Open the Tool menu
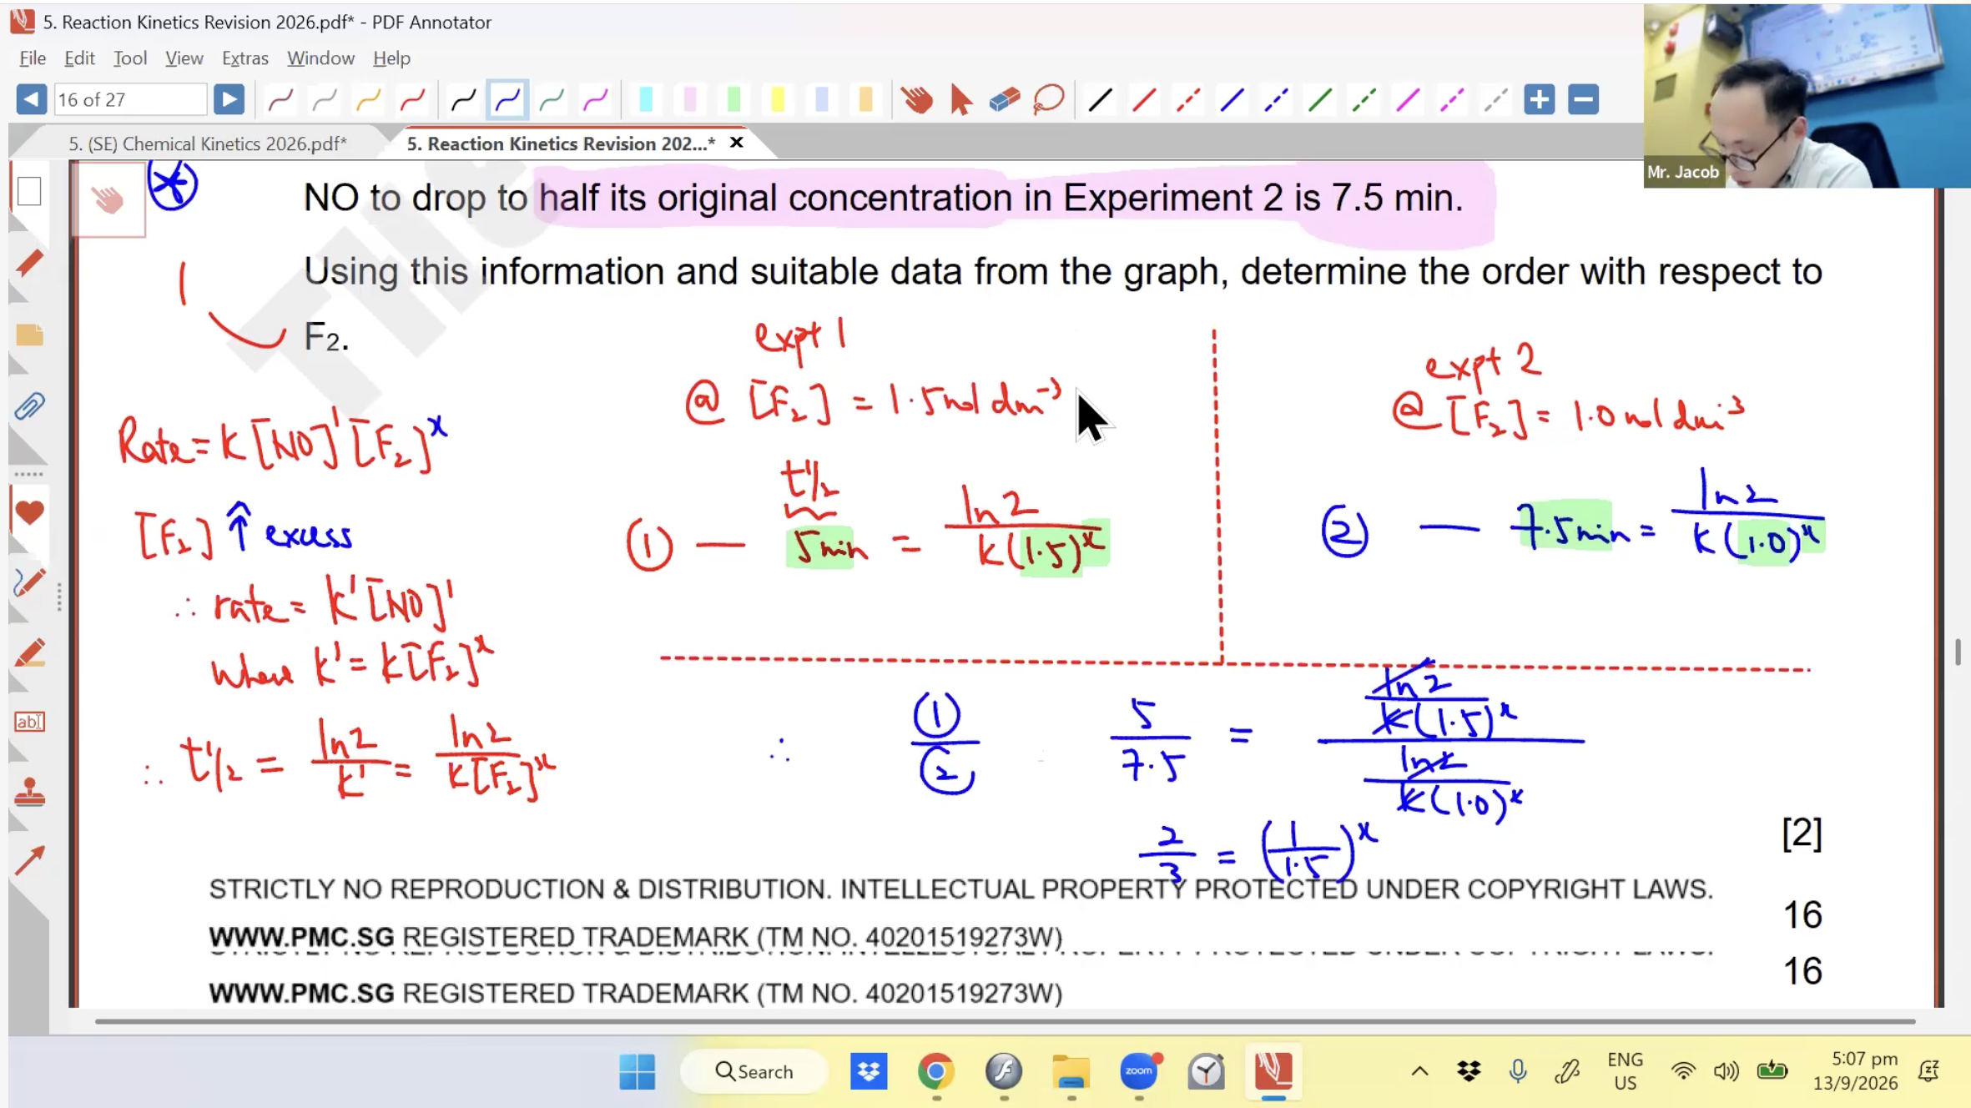 pyautogui.click(x=130, y=58)
